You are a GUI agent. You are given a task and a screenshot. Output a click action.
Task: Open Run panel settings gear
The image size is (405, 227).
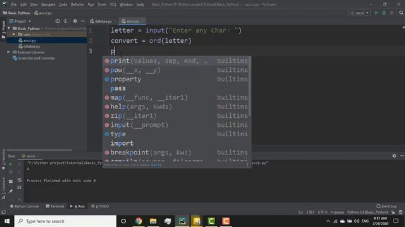coord(394,156)
